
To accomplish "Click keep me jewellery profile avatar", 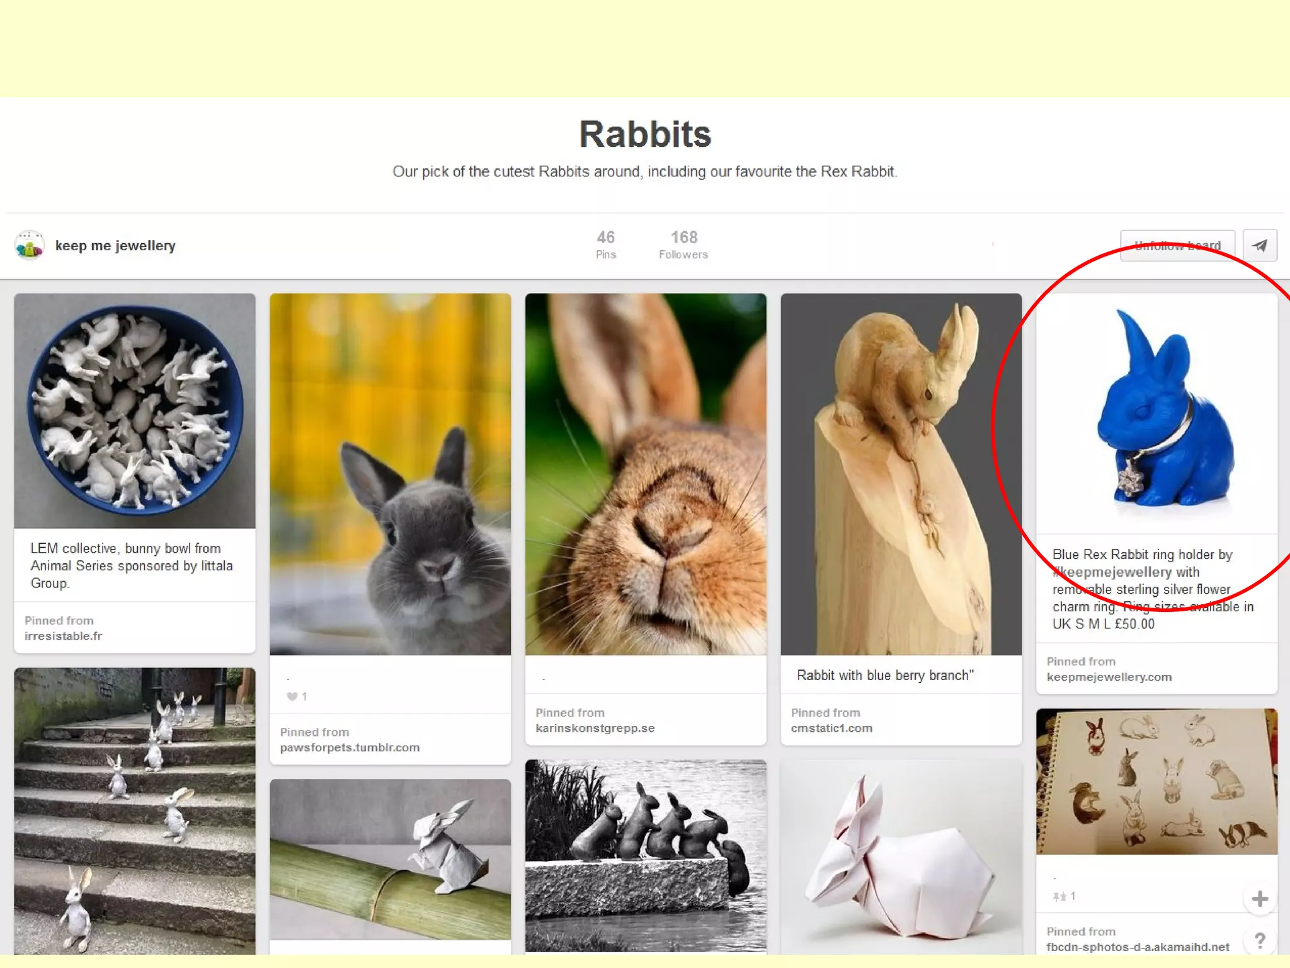I will tap(30, 245).
